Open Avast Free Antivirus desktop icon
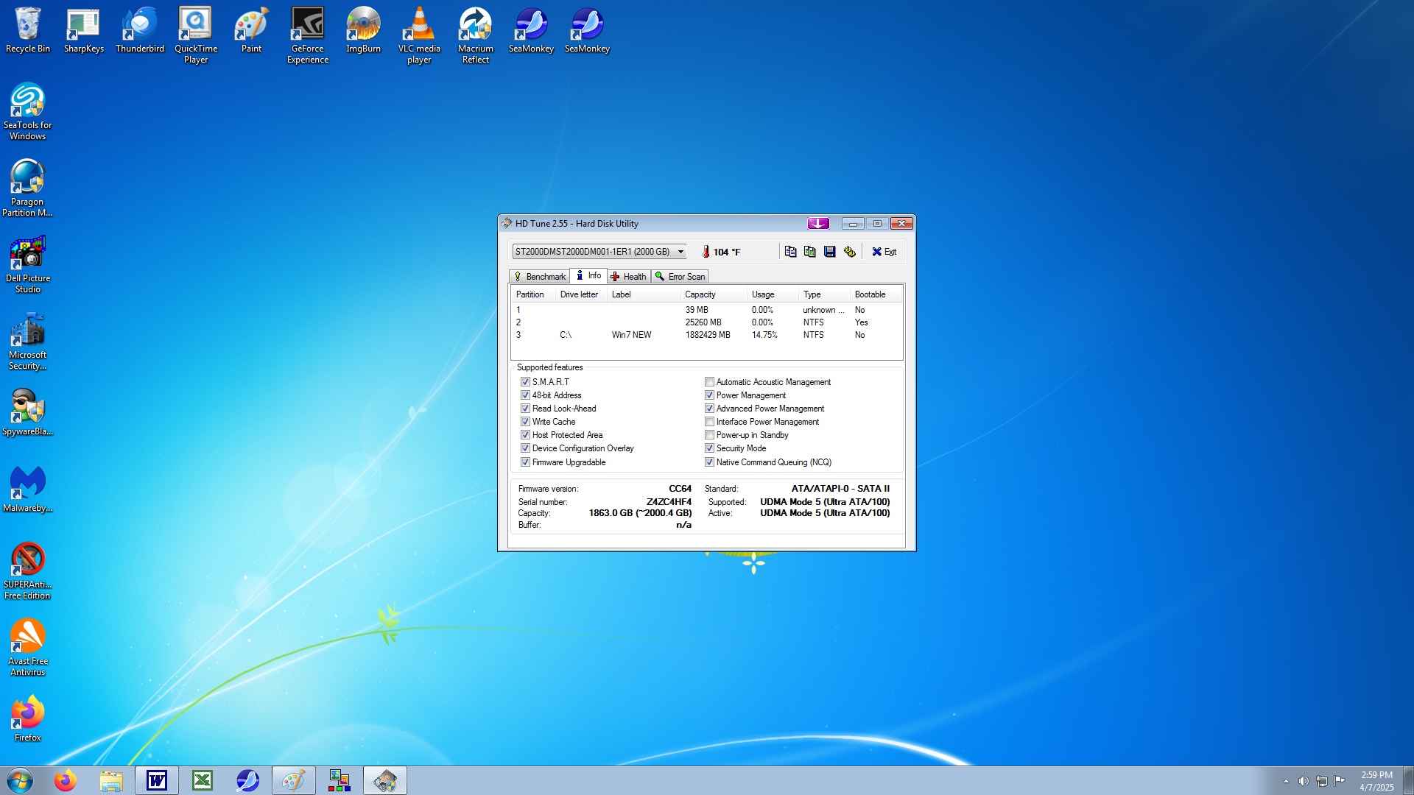 (28, 648)
